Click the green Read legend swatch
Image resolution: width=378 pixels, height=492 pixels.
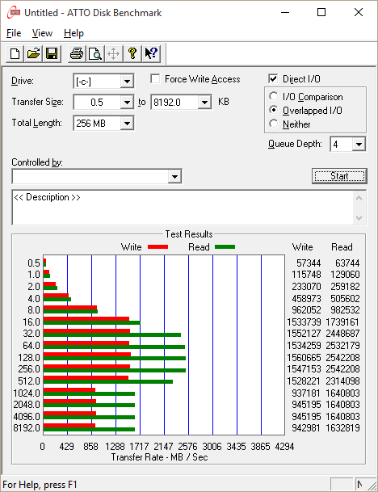click(x=225, y=247)
